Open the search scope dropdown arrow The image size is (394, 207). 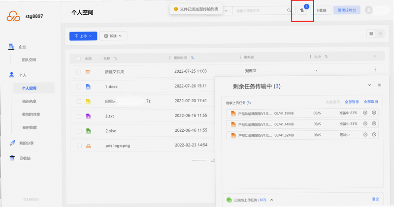[x=226, y=11]
